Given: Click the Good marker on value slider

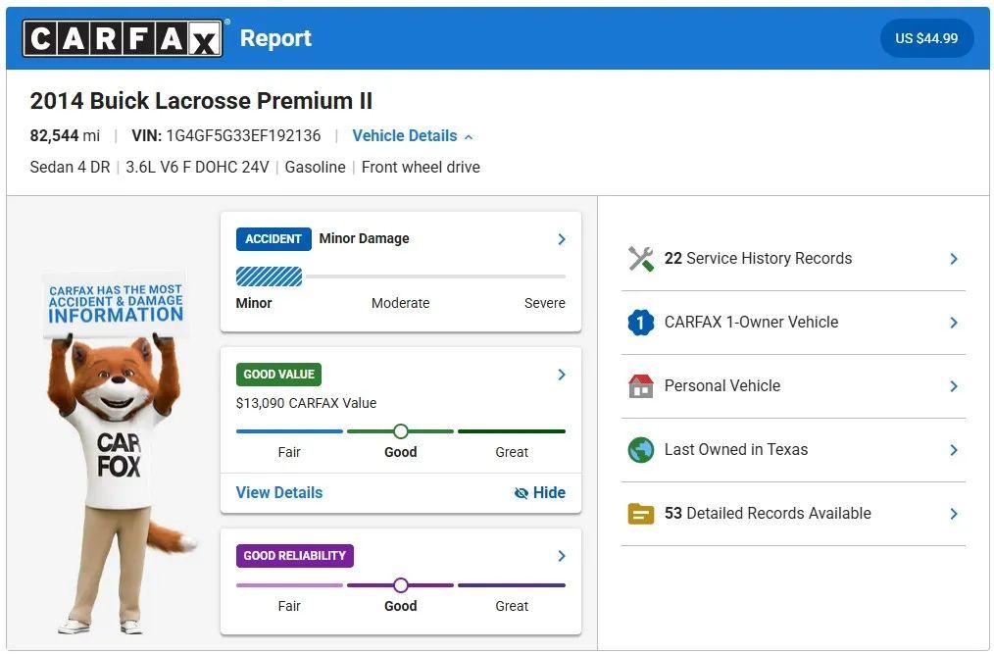Looking at the screenshot, I should 401,431.
